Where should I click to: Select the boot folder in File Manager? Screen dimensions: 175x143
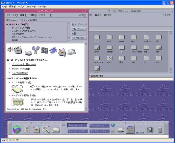tap(109, 38)
